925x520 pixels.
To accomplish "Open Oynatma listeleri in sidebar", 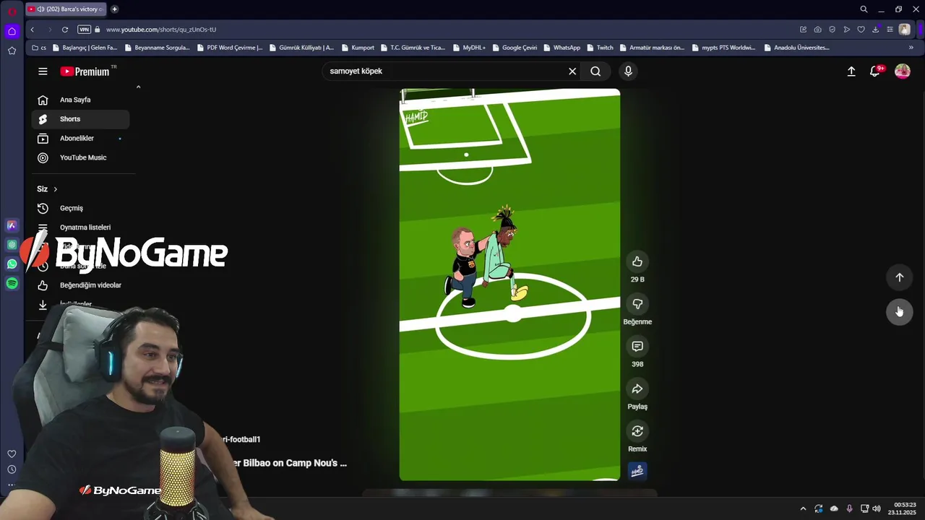I will 80,227.
